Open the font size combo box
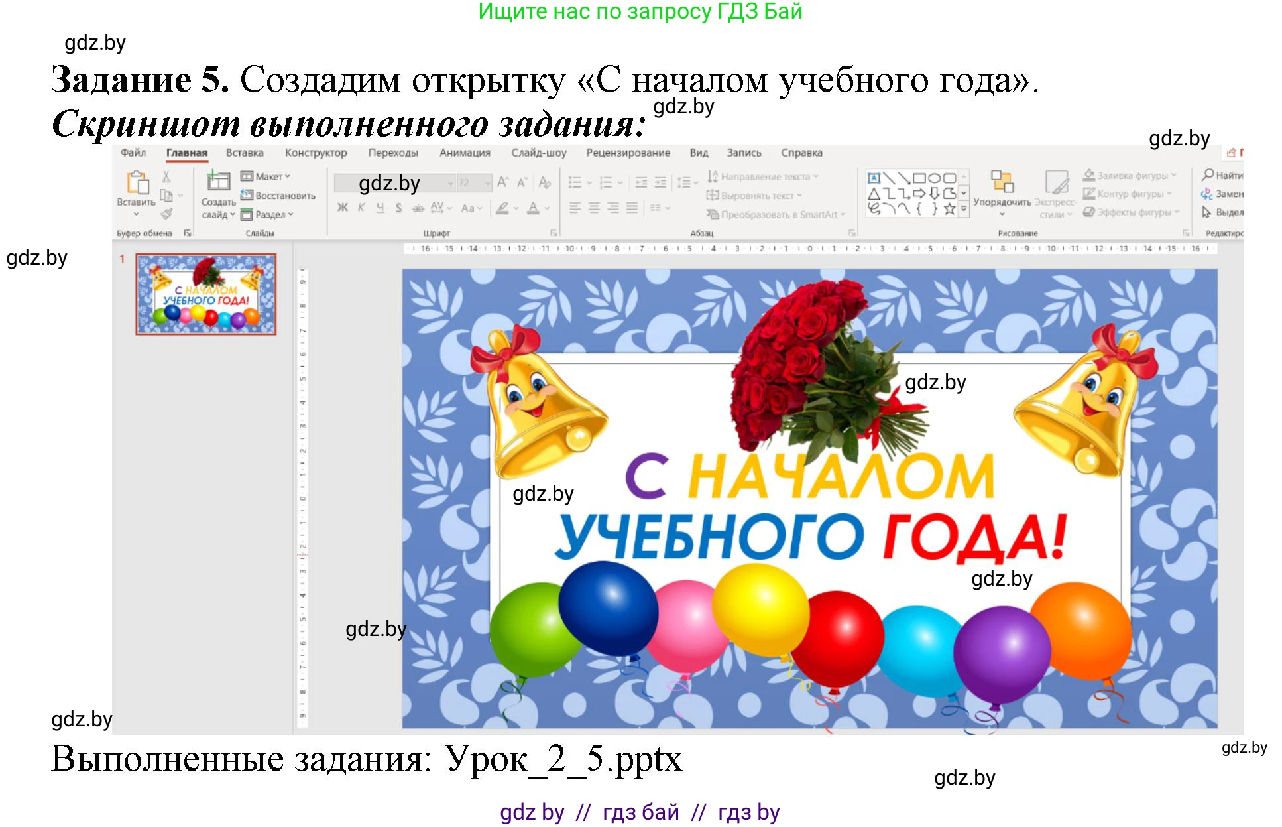The width and height of the screenshot is (1282, 827). coord(475,184)
